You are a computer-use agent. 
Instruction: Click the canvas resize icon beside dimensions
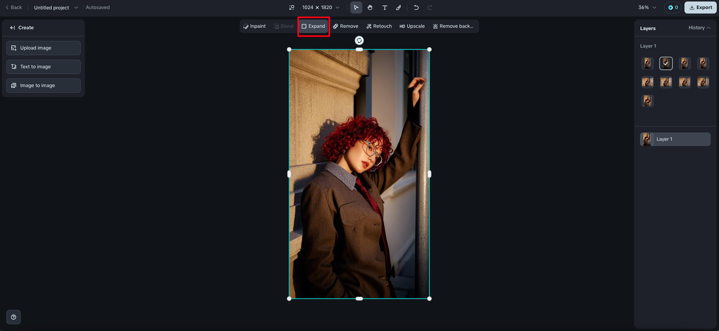coord(292,7)
